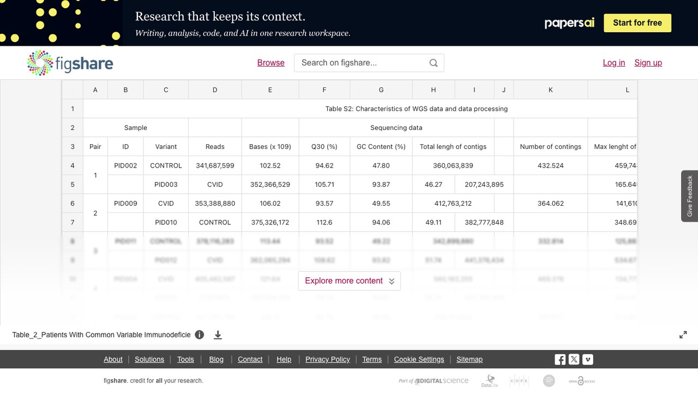The height and width of the screenshot is (393, 698).
Task: Click the papersai logo in the banner
Action: [569, 23]
